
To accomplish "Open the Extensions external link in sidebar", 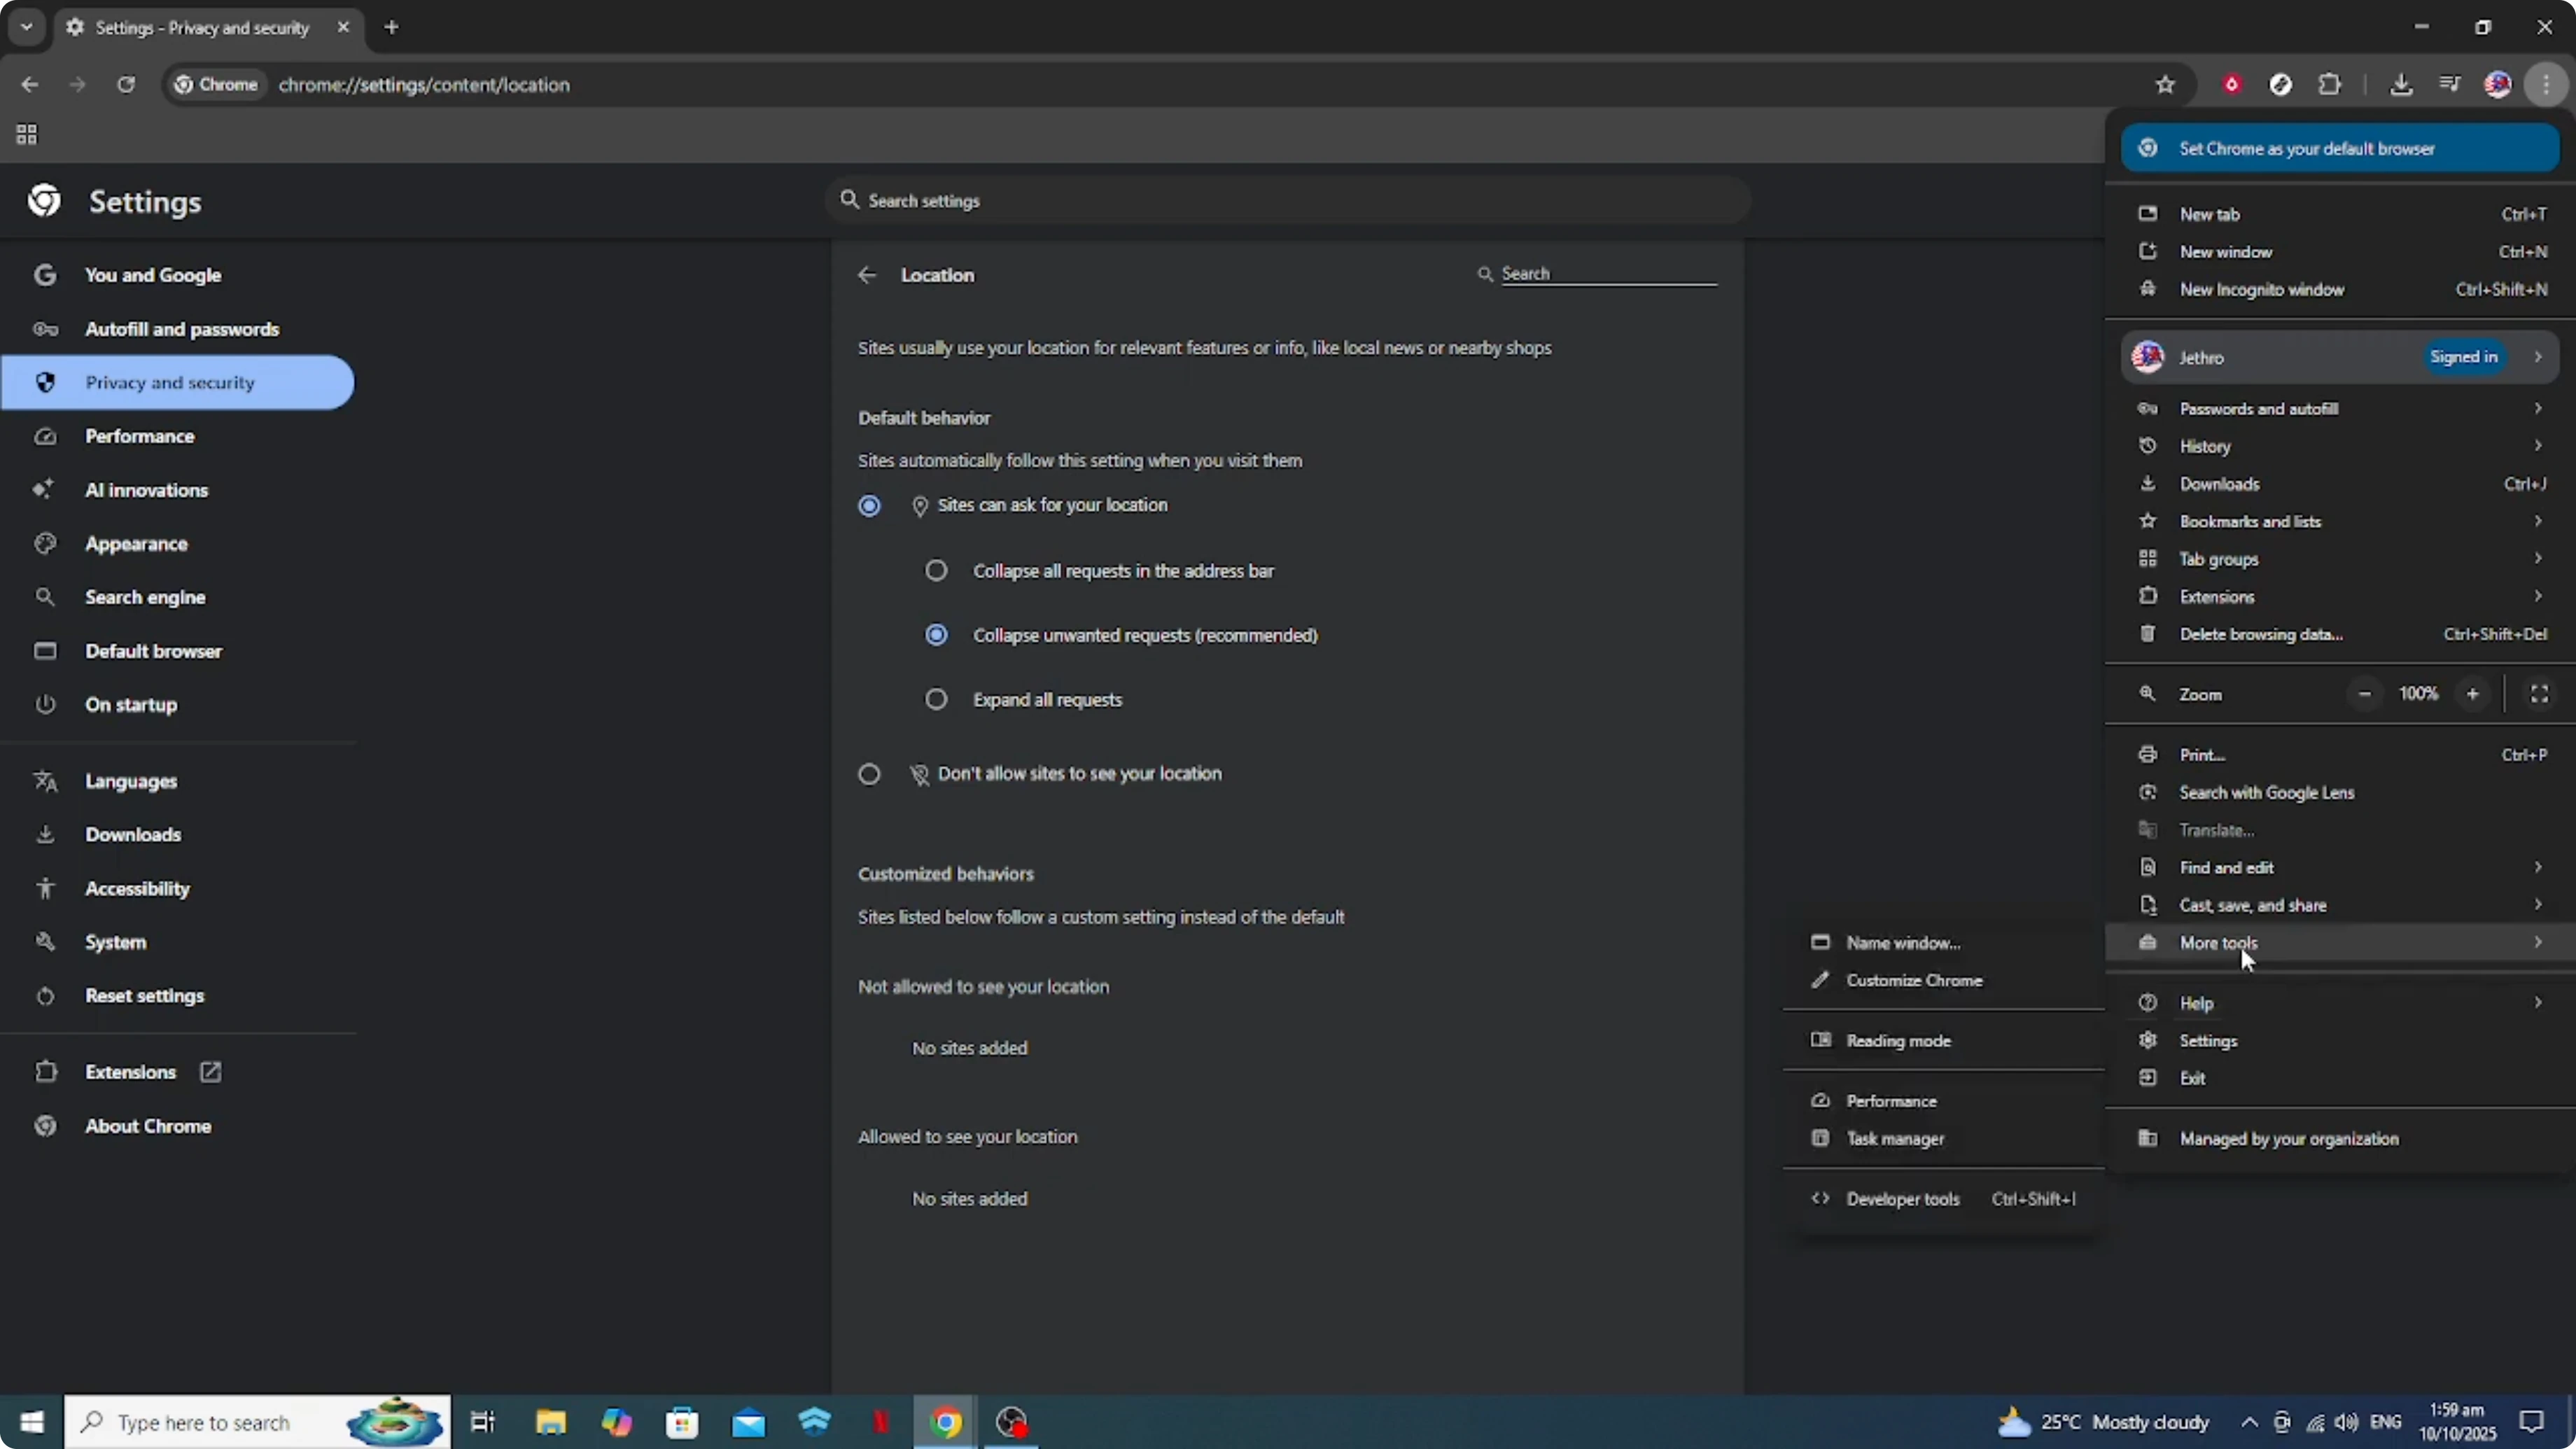I will 209,1071.
